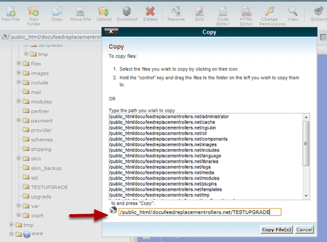This screenshot has height=242, width=327.
Task: Click the Copy toolbar icon
Action: pyautogui.click(x=57, y=11)
